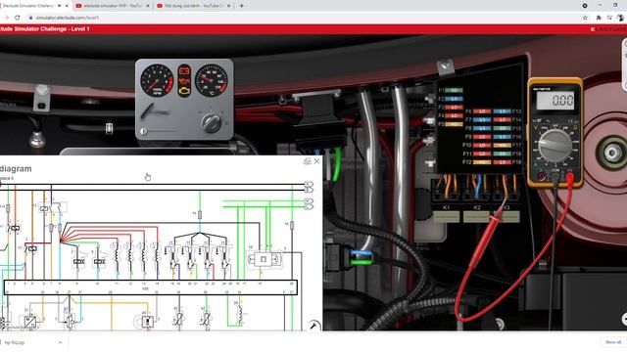The width and height of the screenshot is (627, 352).
Task: Open the wrench tool in diagram corner
Action: tap(313, 326)
